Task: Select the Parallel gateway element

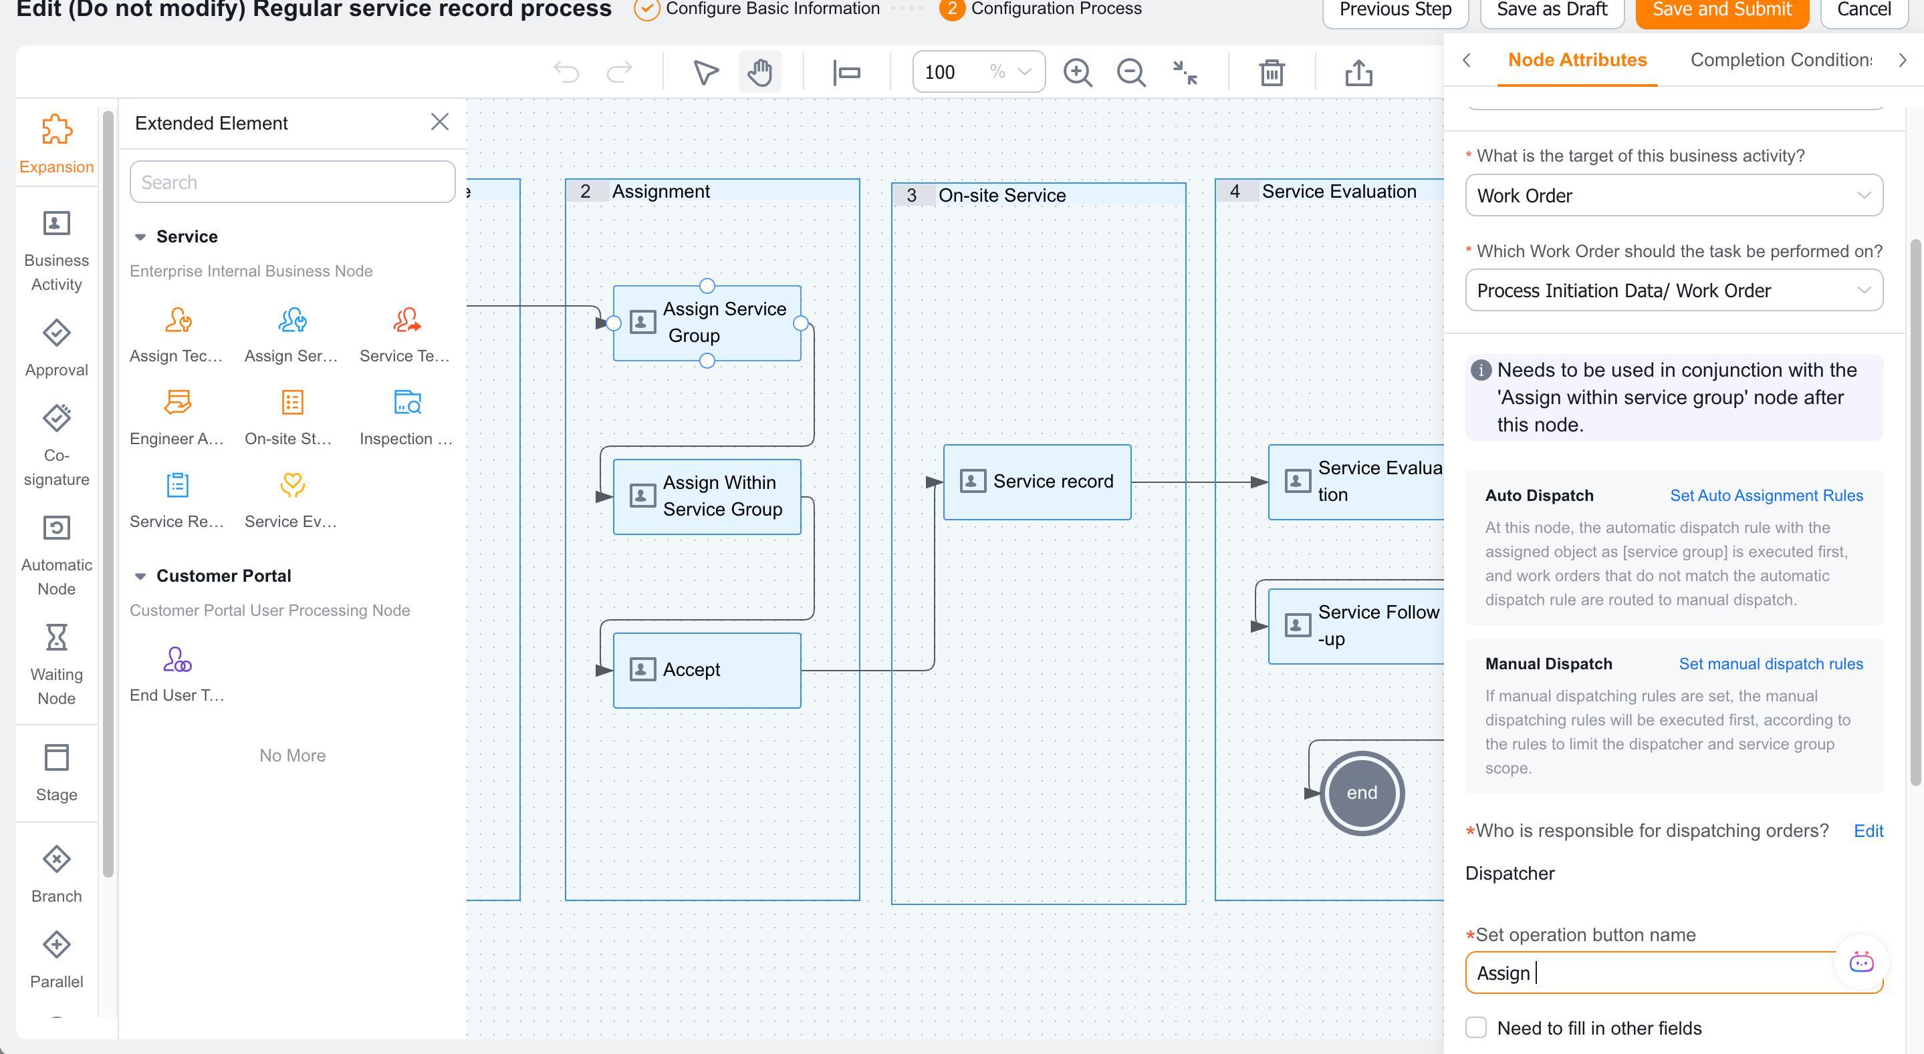Action: [x=57, y=960]
